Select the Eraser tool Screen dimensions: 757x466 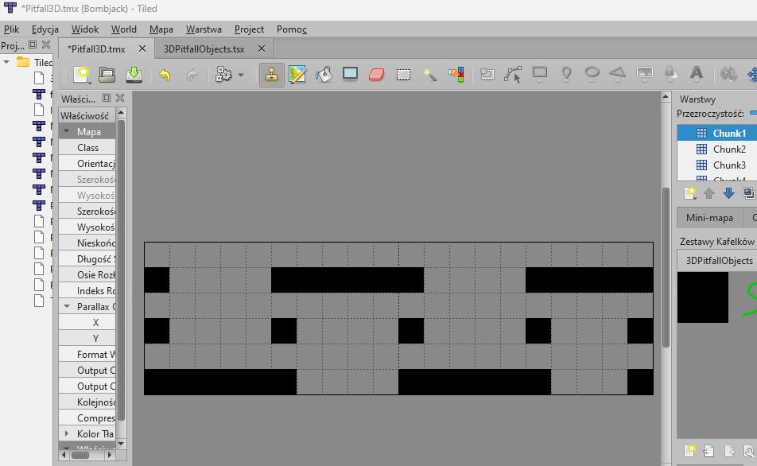[x=377, y=75]
